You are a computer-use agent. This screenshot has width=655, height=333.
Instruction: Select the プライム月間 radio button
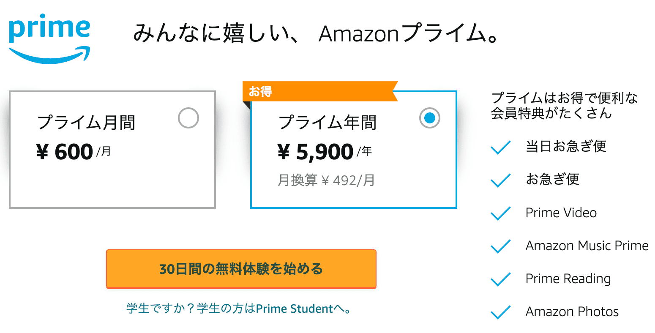pyautogui.click(x=188, y=118)
